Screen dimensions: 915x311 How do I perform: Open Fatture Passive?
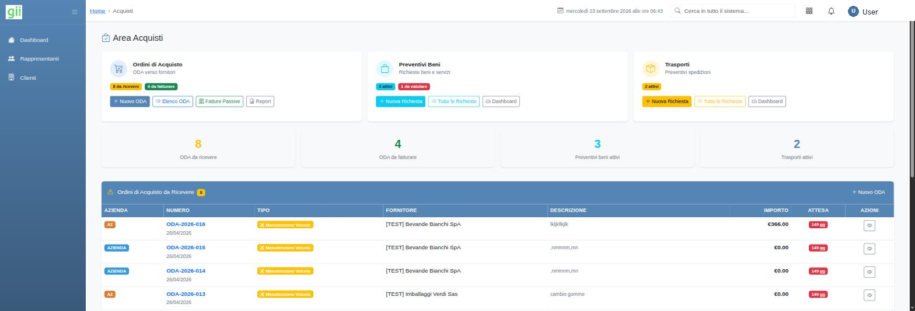(219, 101)
